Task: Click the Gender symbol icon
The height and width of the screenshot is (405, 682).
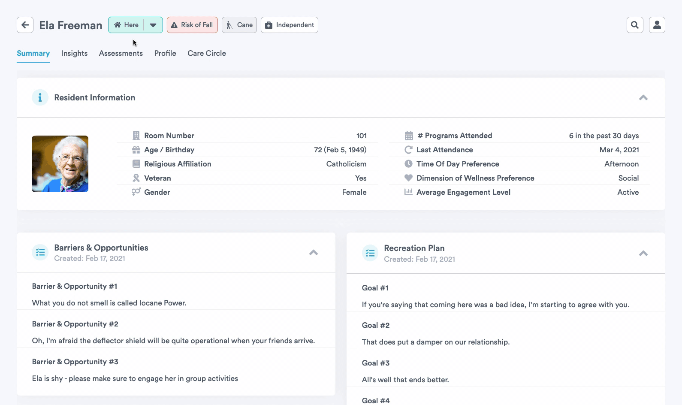Action: click(x=136, y=192)
